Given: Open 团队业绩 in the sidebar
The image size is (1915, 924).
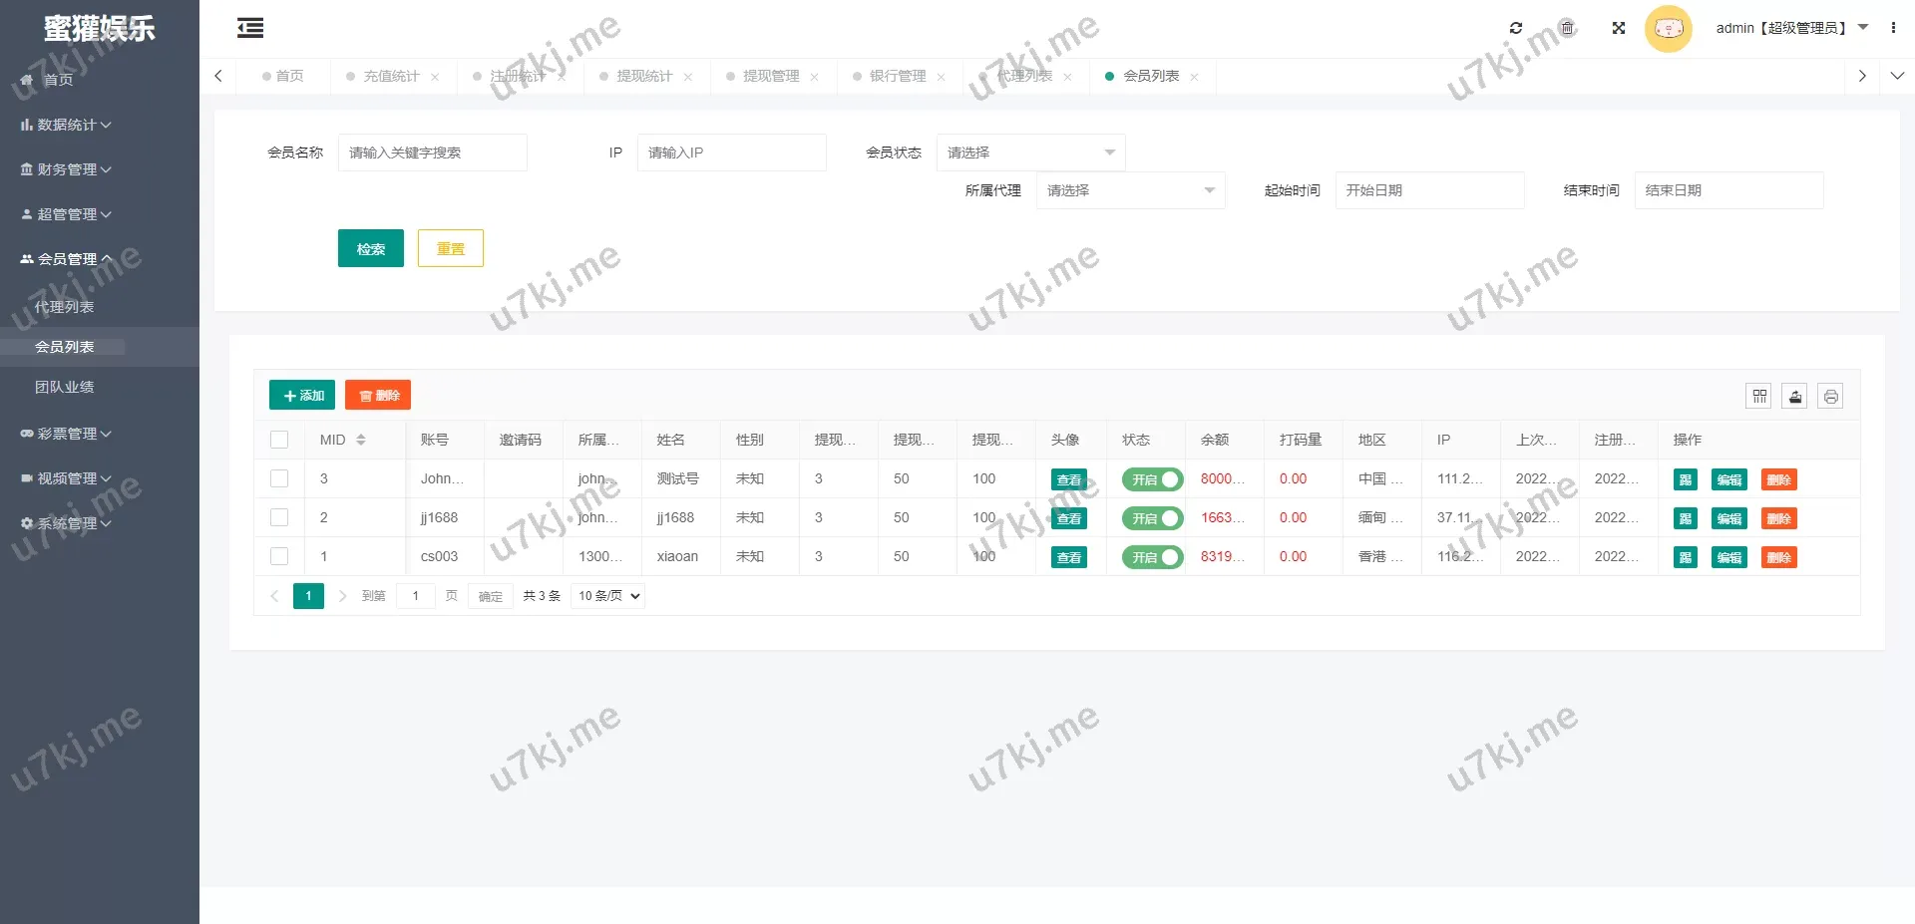Looking at the screenshot, I should coord(65,387).
